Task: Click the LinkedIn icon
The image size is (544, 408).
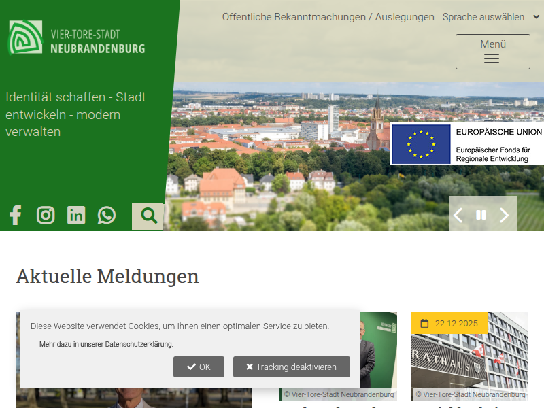Action: click(x=75, y=215)
